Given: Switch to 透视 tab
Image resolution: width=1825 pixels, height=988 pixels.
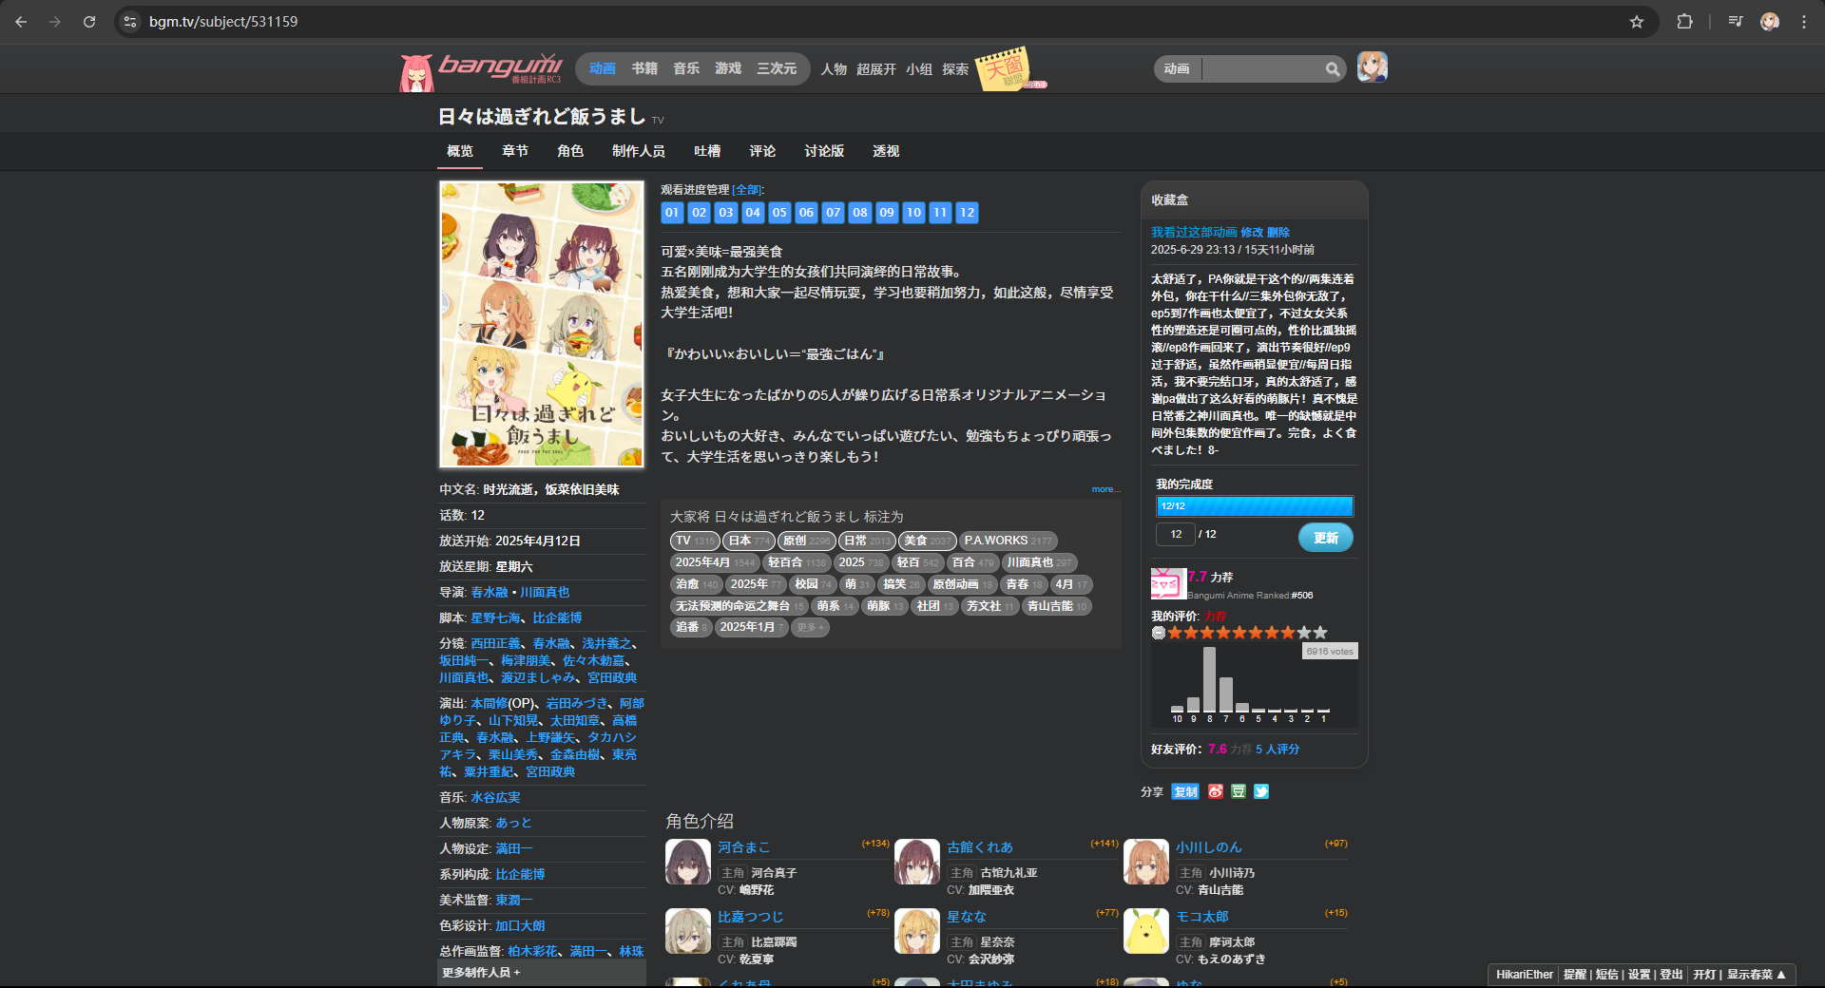Looking at the screenshot, I should pyautogui.click(x=886, y=151).
